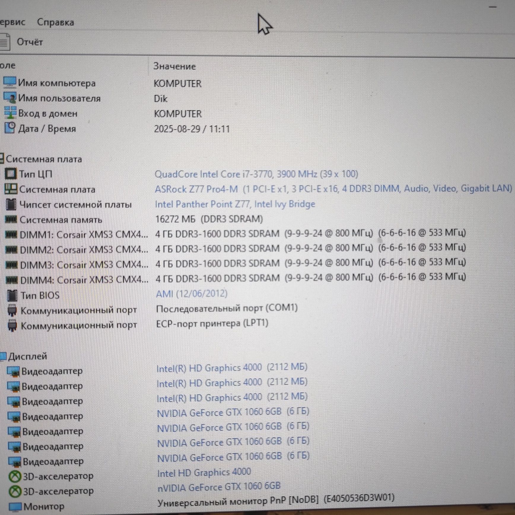The width and height of the screenshot is (515, 515).
Task: Open the first NVIDIA GeForce GTX 1060 link
Action: pos(233,412)
